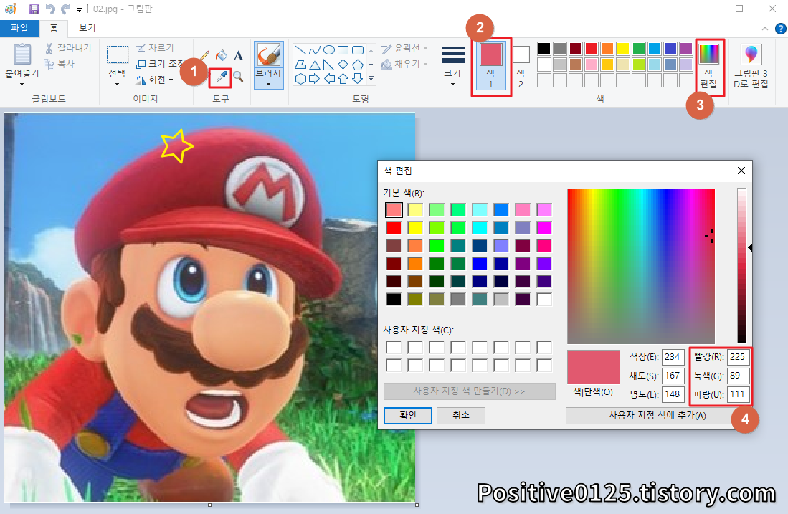Collapse the ribbon with chevron
Image resolution: width=788 pixels, height=514 pixels.
tap(765, 29)
